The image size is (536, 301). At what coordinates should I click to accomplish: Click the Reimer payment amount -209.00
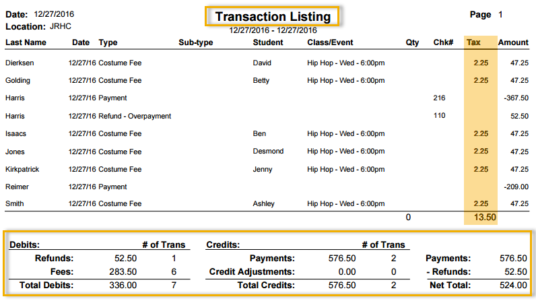pyautogui.click(x=516, y=187)
